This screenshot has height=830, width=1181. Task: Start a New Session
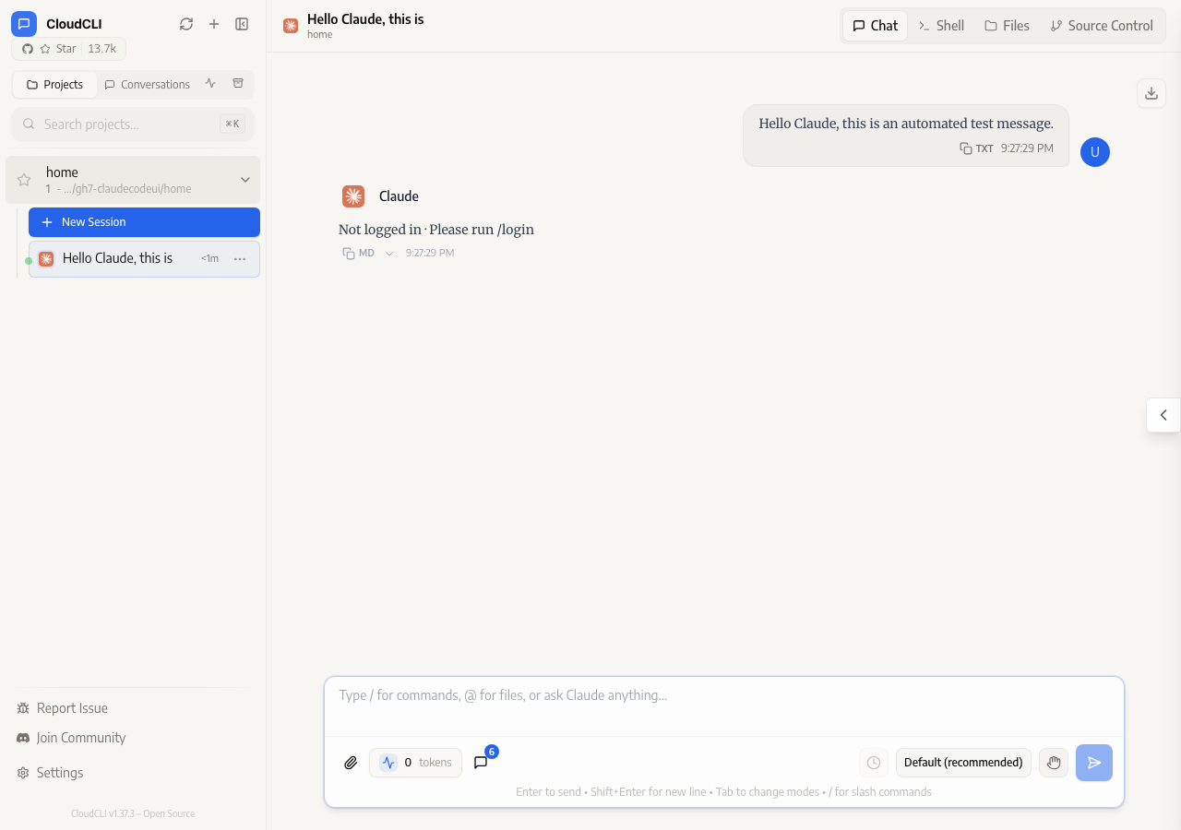(x=144, y=222)
